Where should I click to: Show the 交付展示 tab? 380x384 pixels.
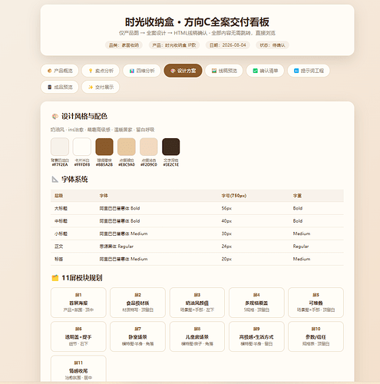coord(101,87)
